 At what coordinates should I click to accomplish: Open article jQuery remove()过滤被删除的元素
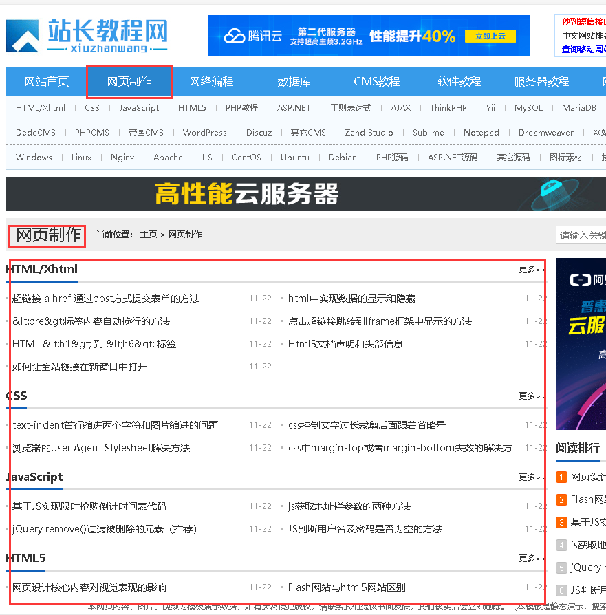tap(105, 530)
